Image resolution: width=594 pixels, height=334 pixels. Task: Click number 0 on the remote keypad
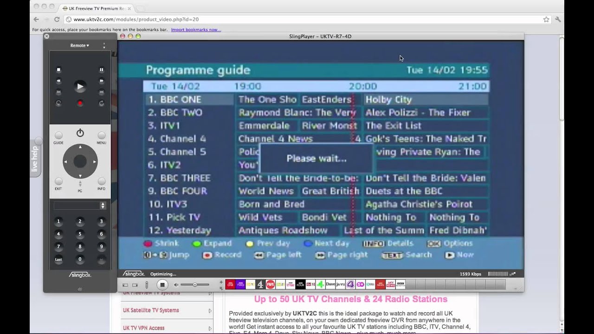point(80,259)
